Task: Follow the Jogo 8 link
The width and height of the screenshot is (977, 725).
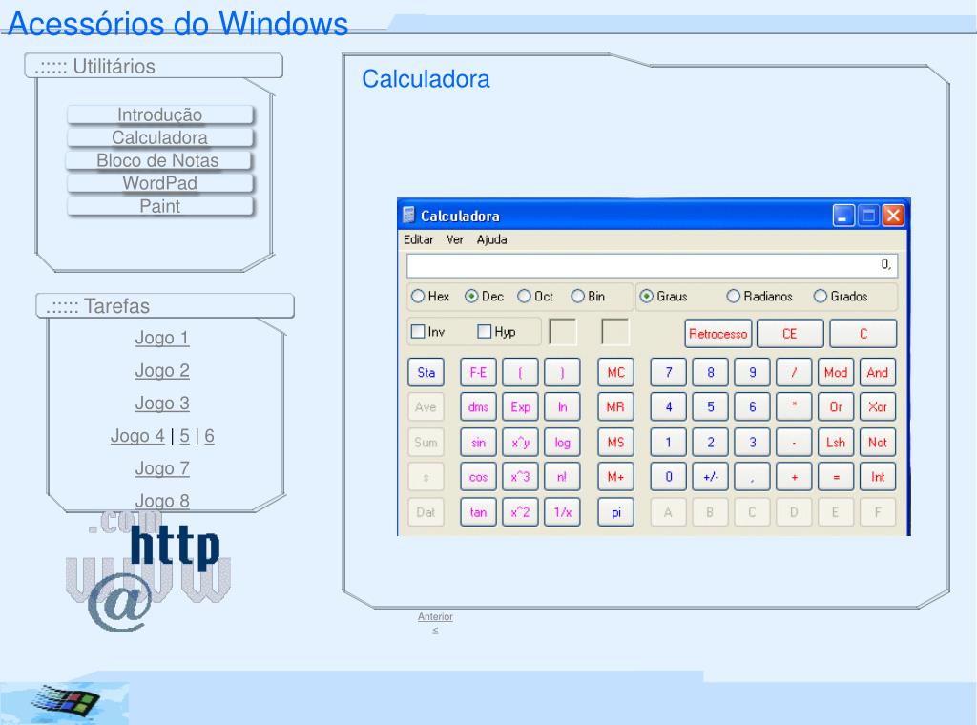Action: point(162,501)
